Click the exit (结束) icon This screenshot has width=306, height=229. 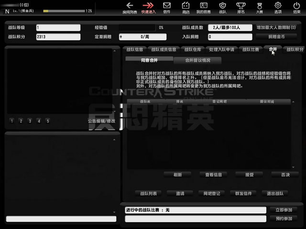pyautogui.click(x=297, y=6)
